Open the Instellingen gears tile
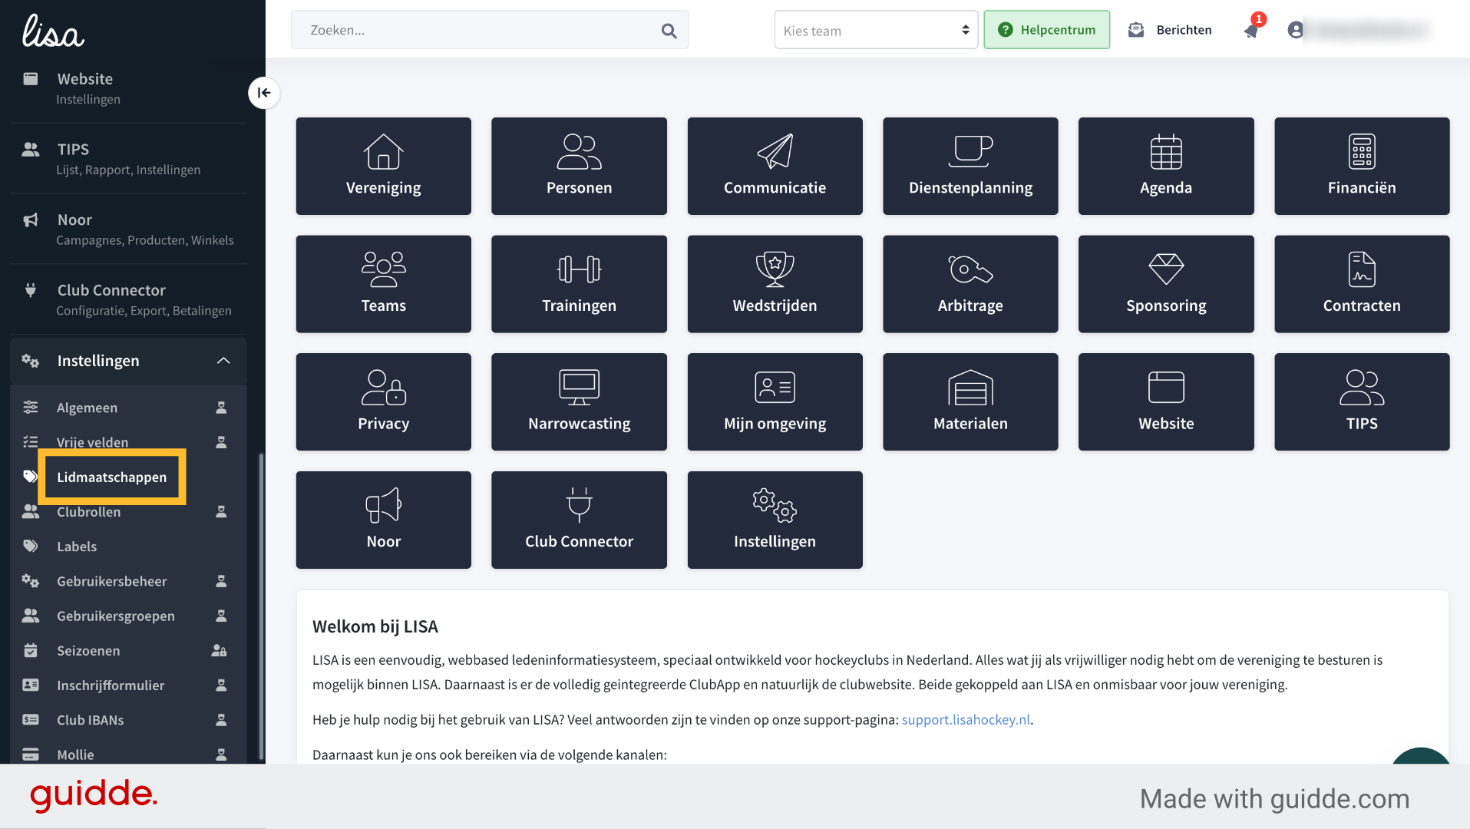The width and height of the screenshot is (1470, 829). click(775, 520)
